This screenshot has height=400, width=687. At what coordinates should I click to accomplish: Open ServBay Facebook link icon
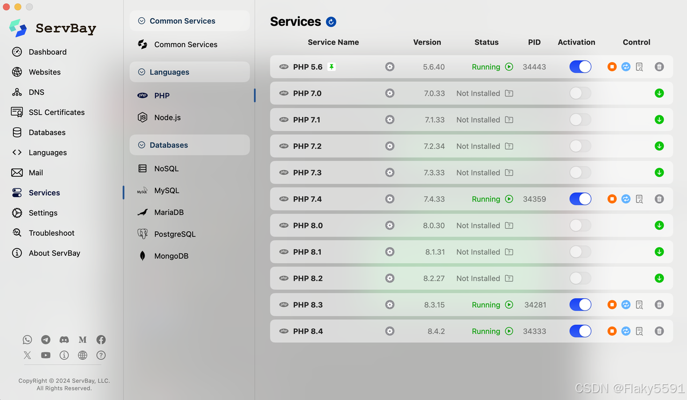click(x=101, y=339)
